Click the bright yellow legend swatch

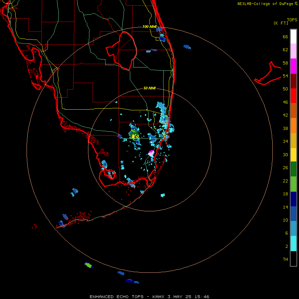click(x=293, y=155)
